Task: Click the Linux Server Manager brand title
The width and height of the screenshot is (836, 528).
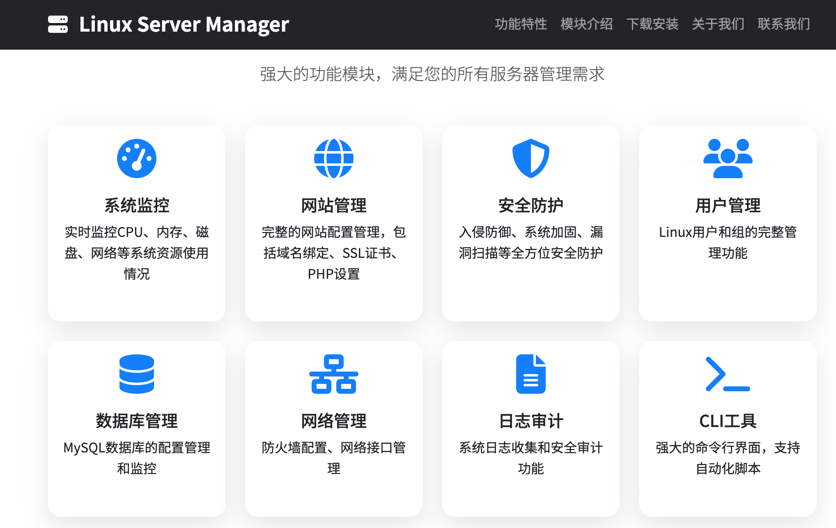Action: [x=184, y=24]
